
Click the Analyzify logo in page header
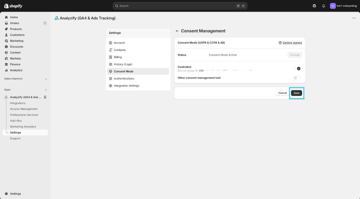(57, 18)
